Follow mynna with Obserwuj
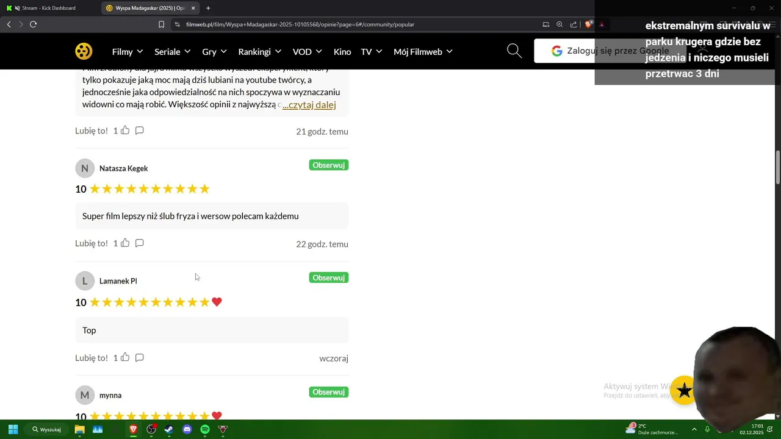This screenshot has height=439, width=781. pos(329,392)
